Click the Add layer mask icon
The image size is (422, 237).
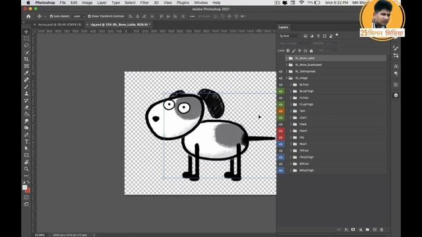[x=353, y=230]
